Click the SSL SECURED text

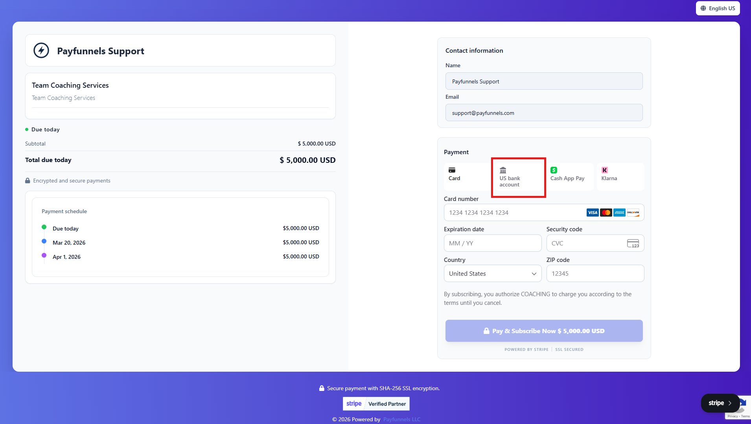click(569, 349)
